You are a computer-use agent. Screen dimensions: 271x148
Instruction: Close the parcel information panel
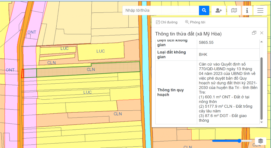point(262,33)
